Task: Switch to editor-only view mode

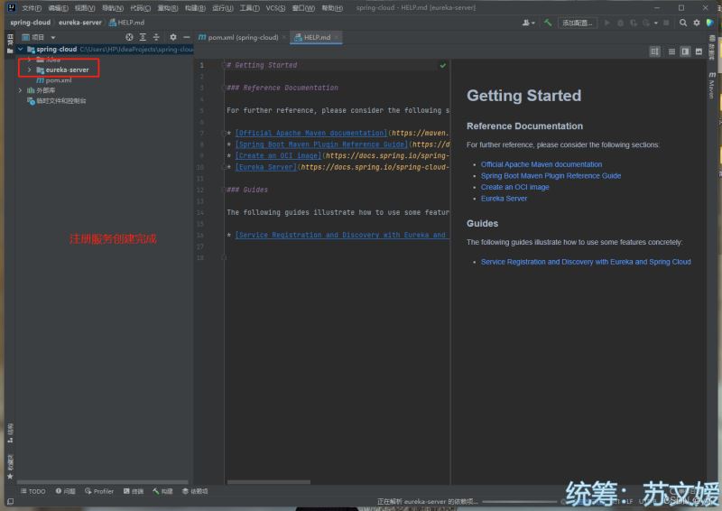Action: (x=671, y=51)
